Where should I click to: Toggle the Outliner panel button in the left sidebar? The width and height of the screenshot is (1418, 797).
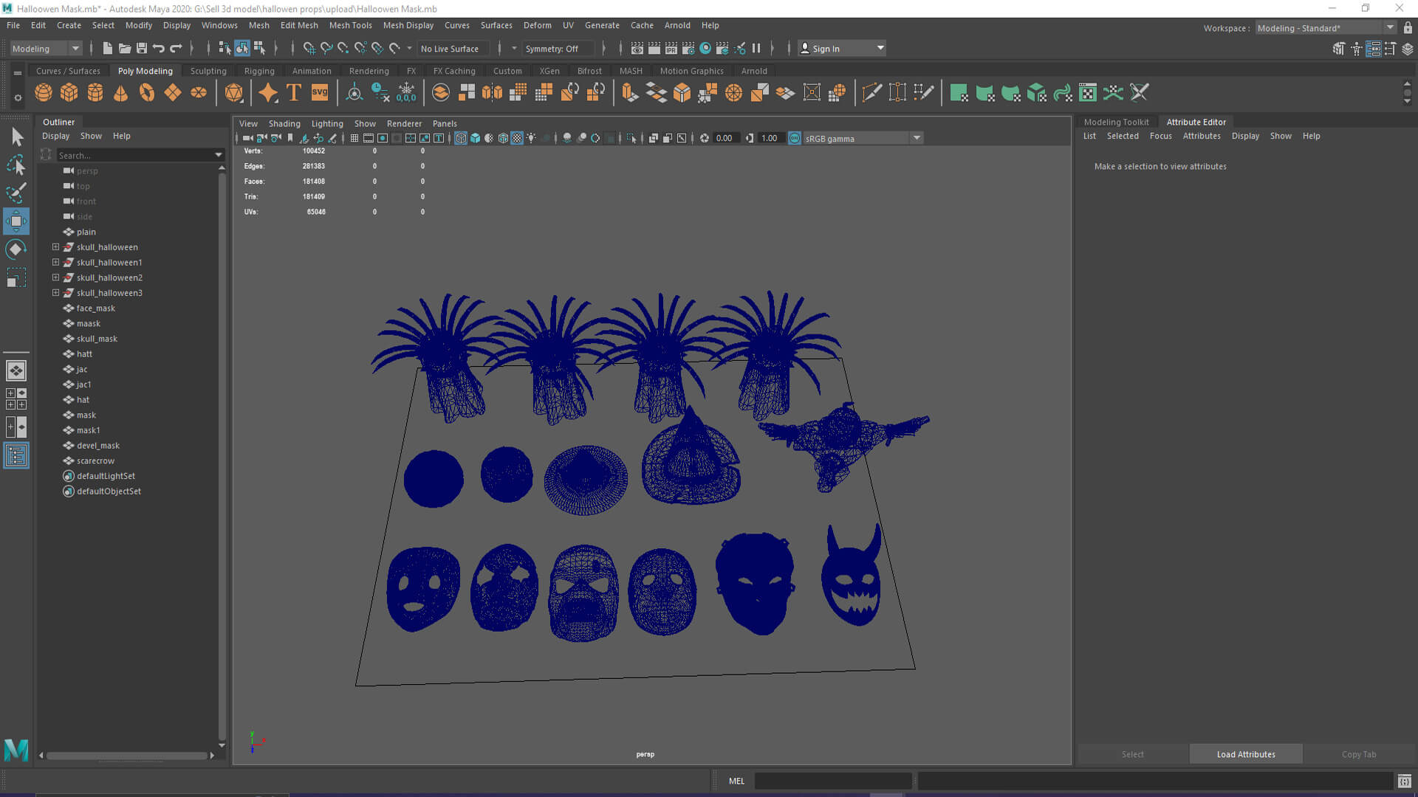(16, 455)
